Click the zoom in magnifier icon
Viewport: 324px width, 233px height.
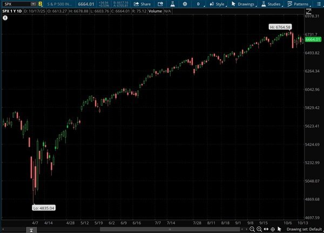click(x=259, y=229)
